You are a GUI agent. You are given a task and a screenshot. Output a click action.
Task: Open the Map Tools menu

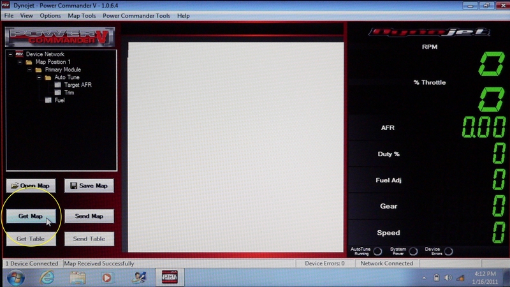coord(83,15)
